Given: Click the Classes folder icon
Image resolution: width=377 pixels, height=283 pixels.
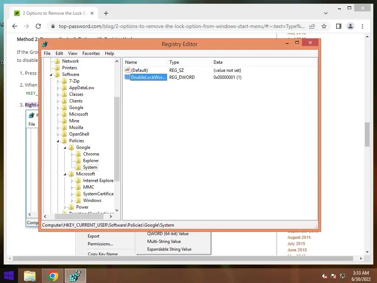Looking at the screenshot, I should (x=64, y=94).
